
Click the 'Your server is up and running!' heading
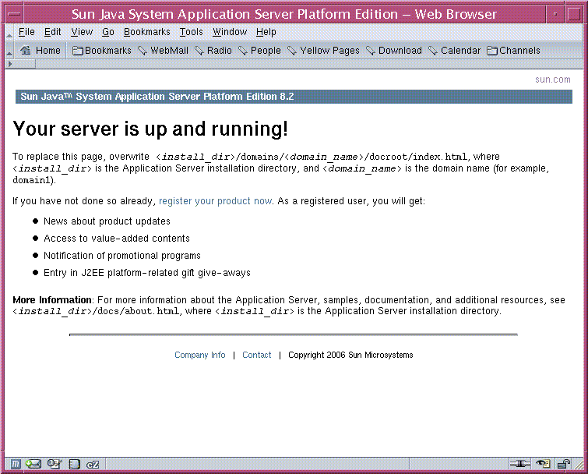150,129
